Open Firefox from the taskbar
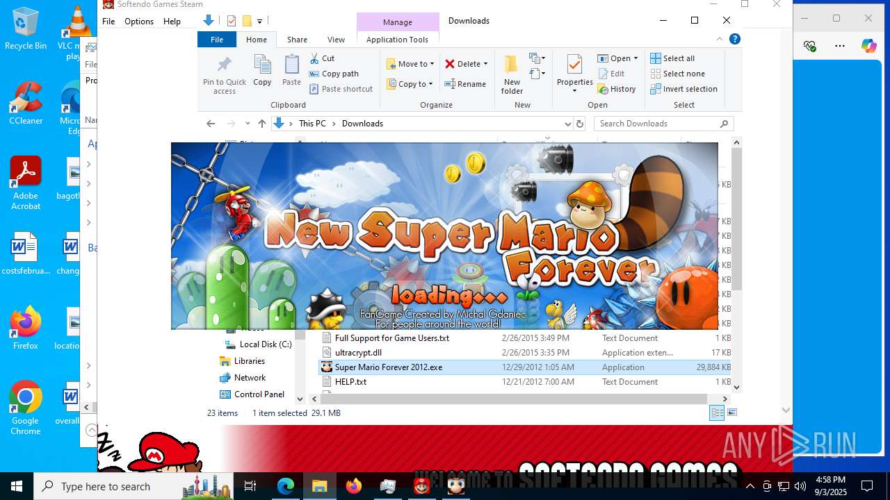Image resolution: width=890 pixels, height=500 pixels. coord(354,486)
